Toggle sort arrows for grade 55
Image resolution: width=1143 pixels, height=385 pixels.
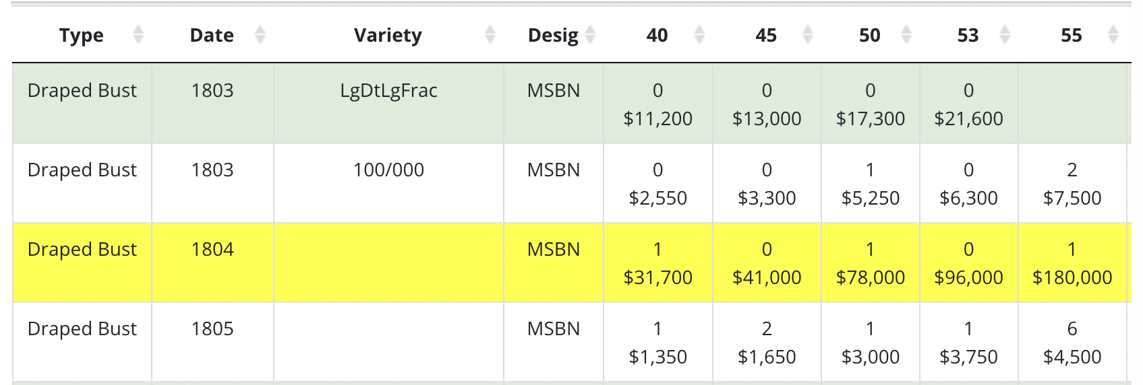pyautogui.click(x=1113, y=34)
